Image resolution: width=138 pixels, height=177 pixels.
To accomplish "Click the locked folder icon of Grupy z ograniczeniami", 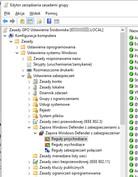I will point(35,99).
